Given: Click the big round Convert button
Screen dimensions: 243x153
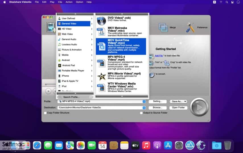Looking at the screenshot, I should click(x=199, y=107).
